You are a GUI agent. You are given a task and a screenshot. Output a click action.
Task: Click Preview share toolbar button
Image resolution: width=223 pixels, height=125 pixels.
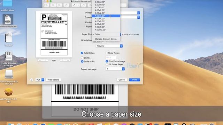tap(66, 5)
